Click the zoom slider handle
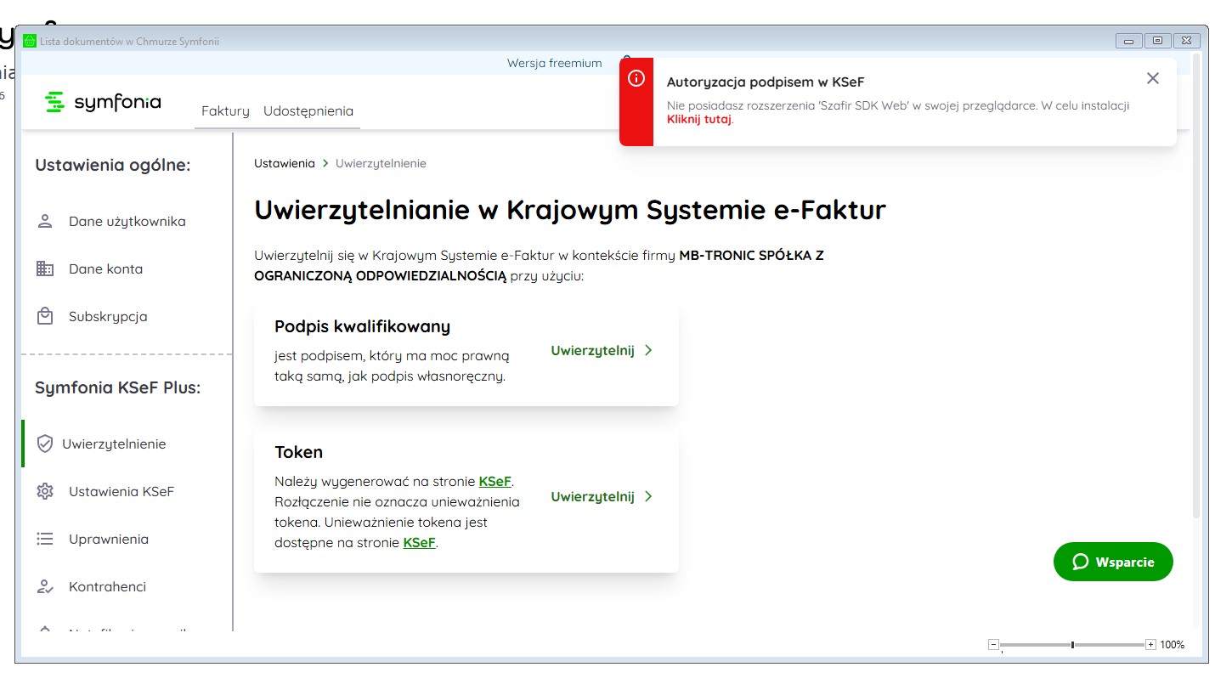 [x=1072, y=645]
